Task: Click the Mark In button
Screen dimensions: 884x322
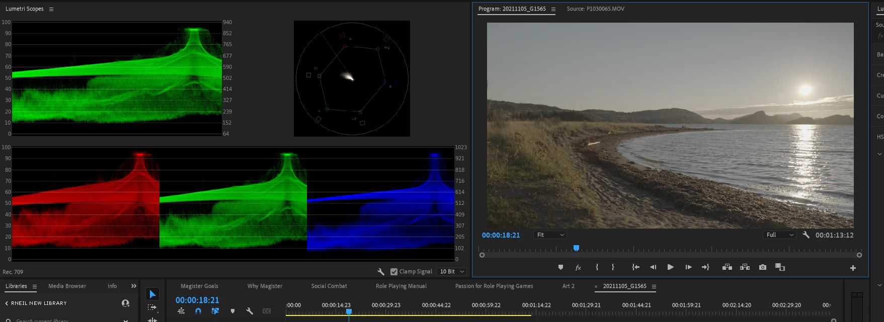Action: [x=597, y=267]
